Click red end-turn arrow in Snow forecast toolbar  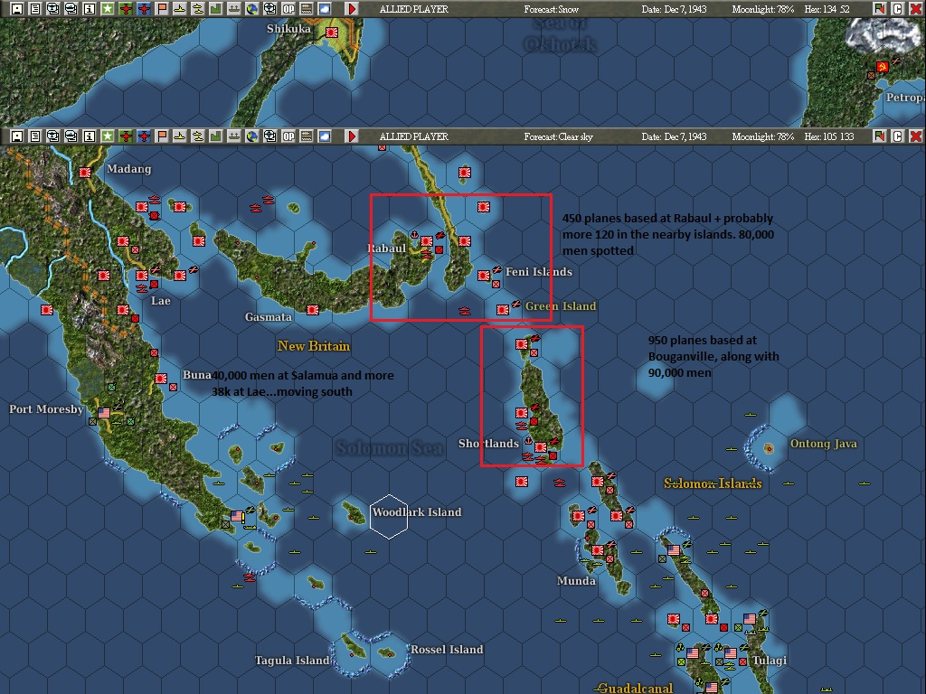[x=352, y=9]
